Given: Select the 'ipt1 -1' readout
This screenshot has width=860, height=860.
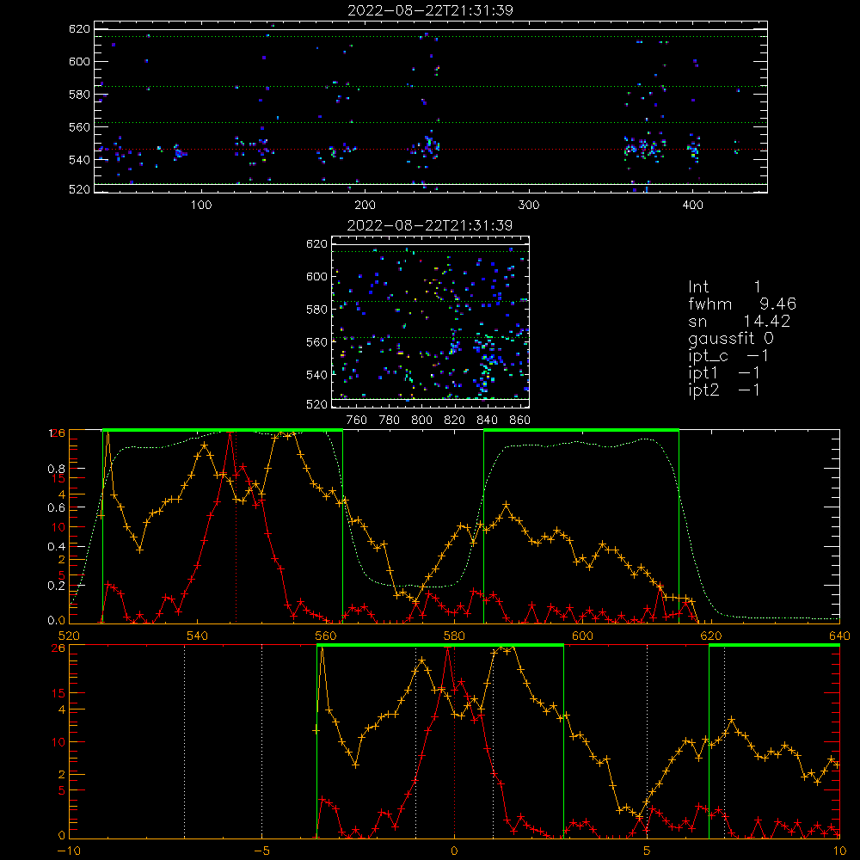Looking at the screenshot, I should point(724,373).
